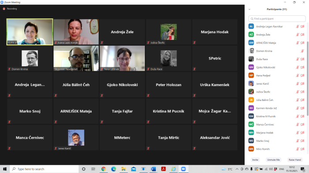The height and width of the screenshot is (173, 309).
Task: Click video-off camera icon beside Andreja Žele
Action: tap(302, 35)
